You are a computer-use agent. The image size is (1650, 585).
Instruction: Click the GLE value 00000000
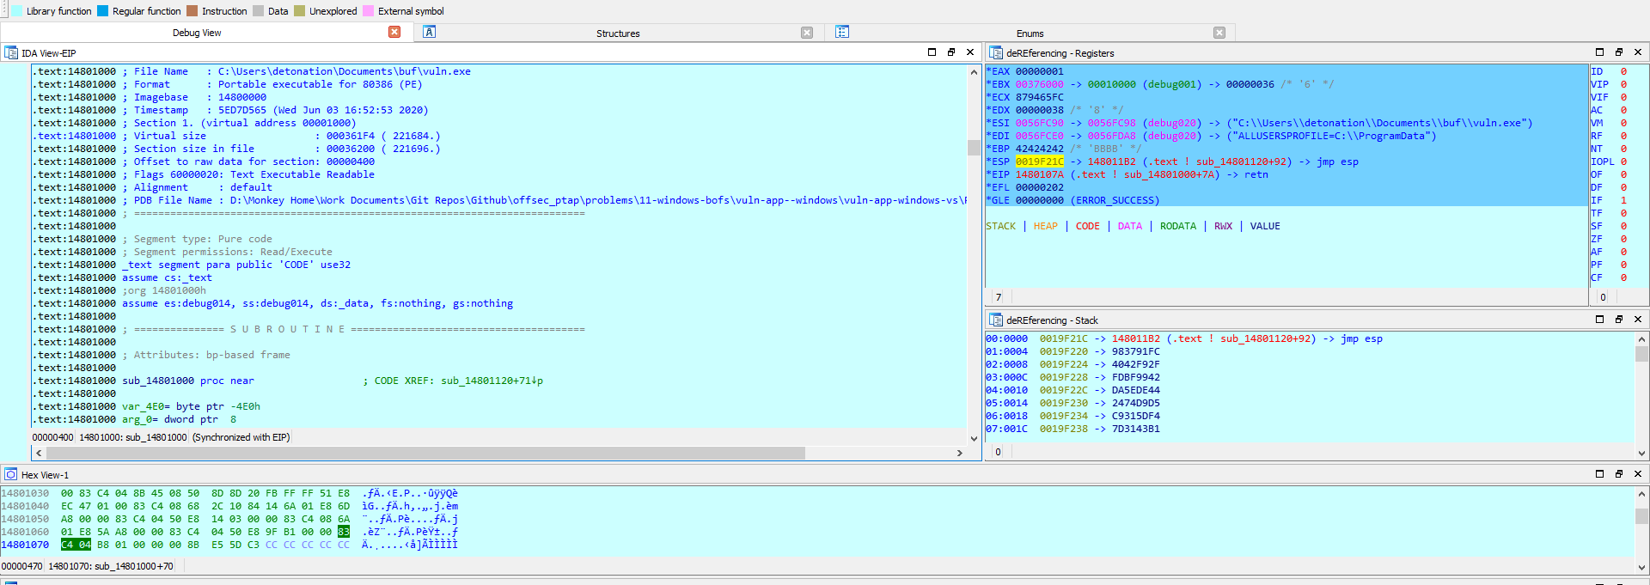coord(1039,200)
